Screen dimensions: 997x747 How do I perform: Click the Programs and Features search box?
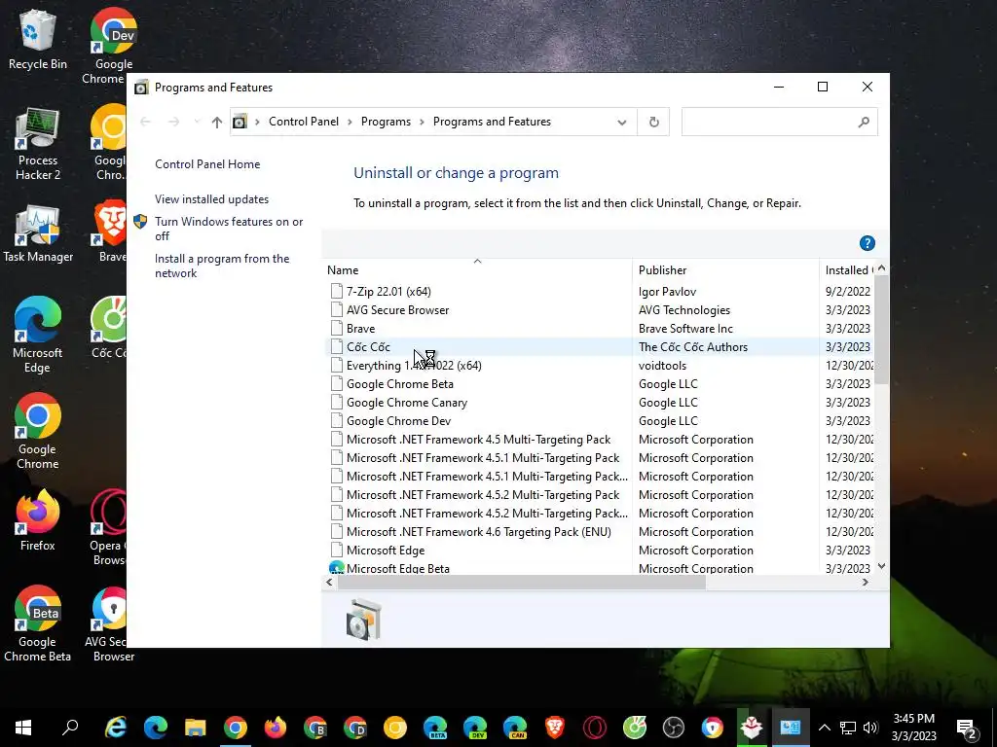(780, 122)
